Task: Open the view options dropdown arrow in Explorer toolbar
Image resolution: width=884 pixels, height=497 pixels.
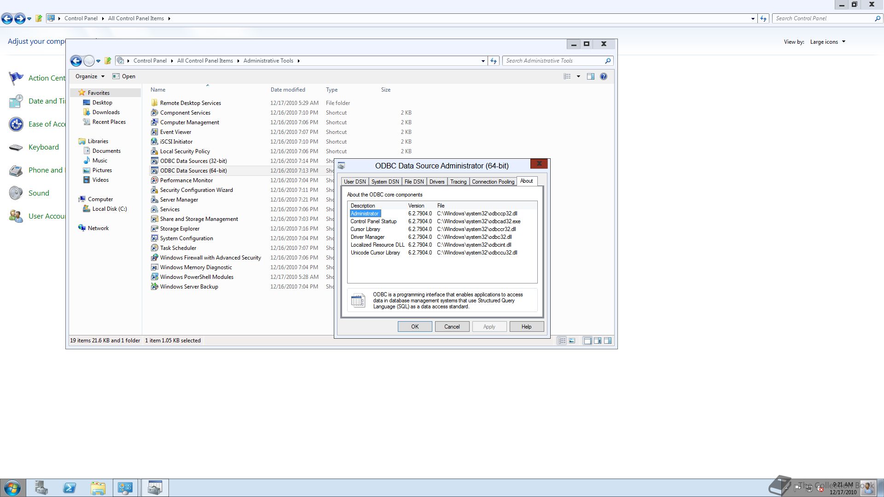Action: point(578,76)
